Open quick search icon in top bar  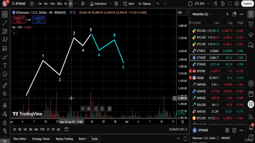tap(216, 4)
